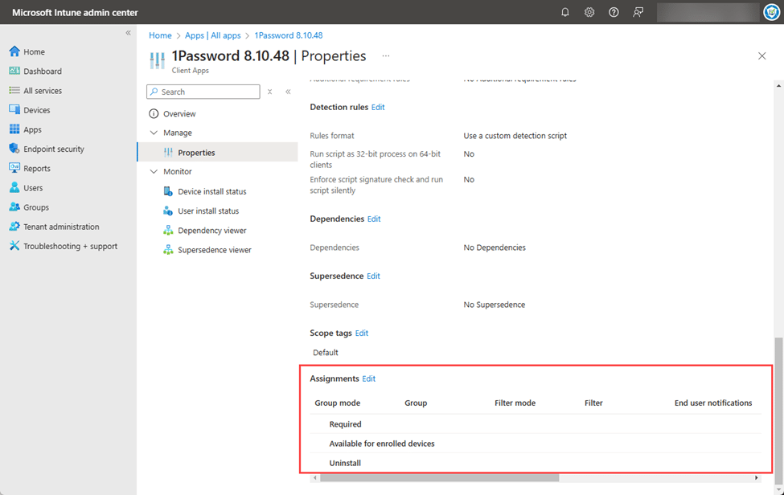784x495 pixels.
Task: Edit the Assignments section
Action: (x=368, y=378)
